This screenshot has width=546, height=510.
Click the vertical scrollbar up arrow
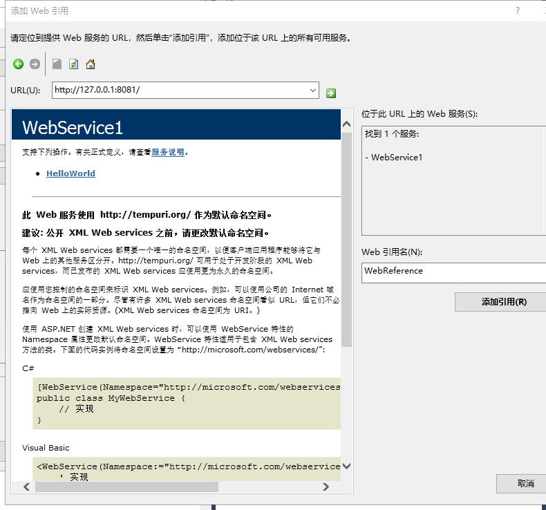[346, 124]
